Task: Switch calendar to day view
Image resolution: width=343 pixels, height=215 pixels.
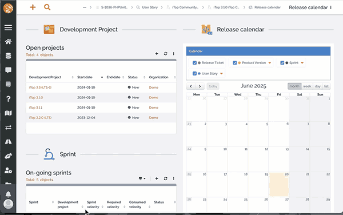Action: 318,86
